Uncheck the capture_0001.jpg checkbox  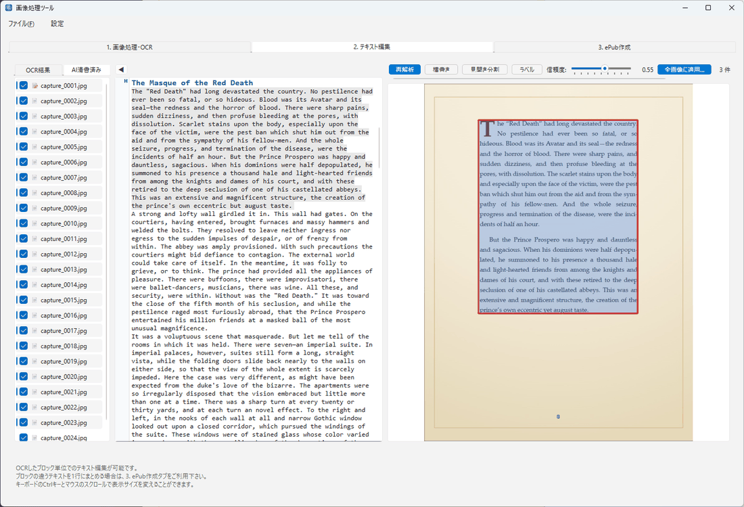(23, 86)
